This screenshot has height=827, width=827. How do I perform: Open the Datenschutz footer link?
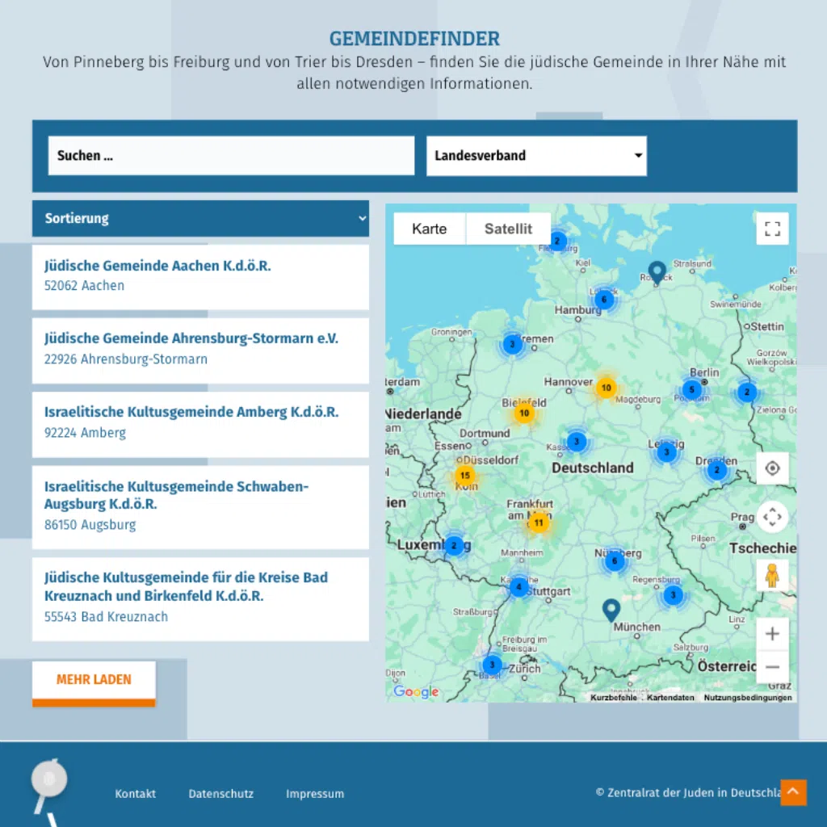221,794
